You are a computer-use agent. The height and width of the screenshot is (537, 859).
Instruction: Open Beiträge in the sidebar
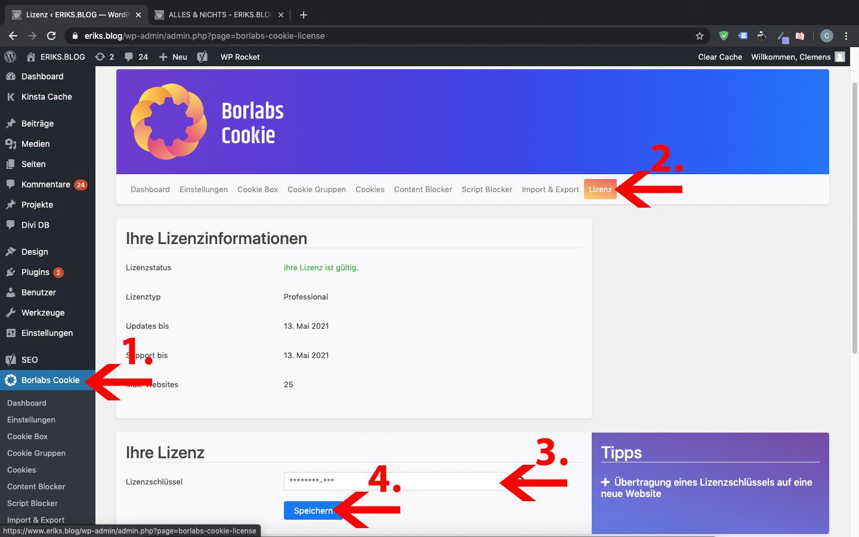(x=48, y=124)
